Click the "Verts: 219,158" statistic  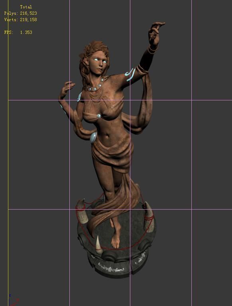(x=20, y=20)
